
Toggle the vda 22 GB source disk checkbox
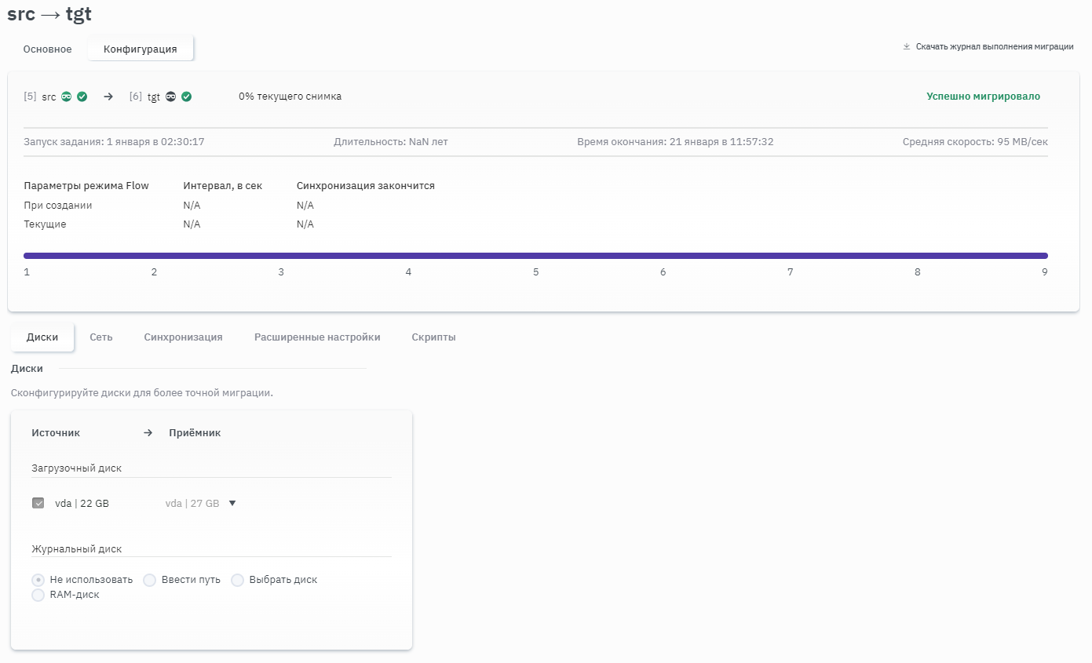38,504
